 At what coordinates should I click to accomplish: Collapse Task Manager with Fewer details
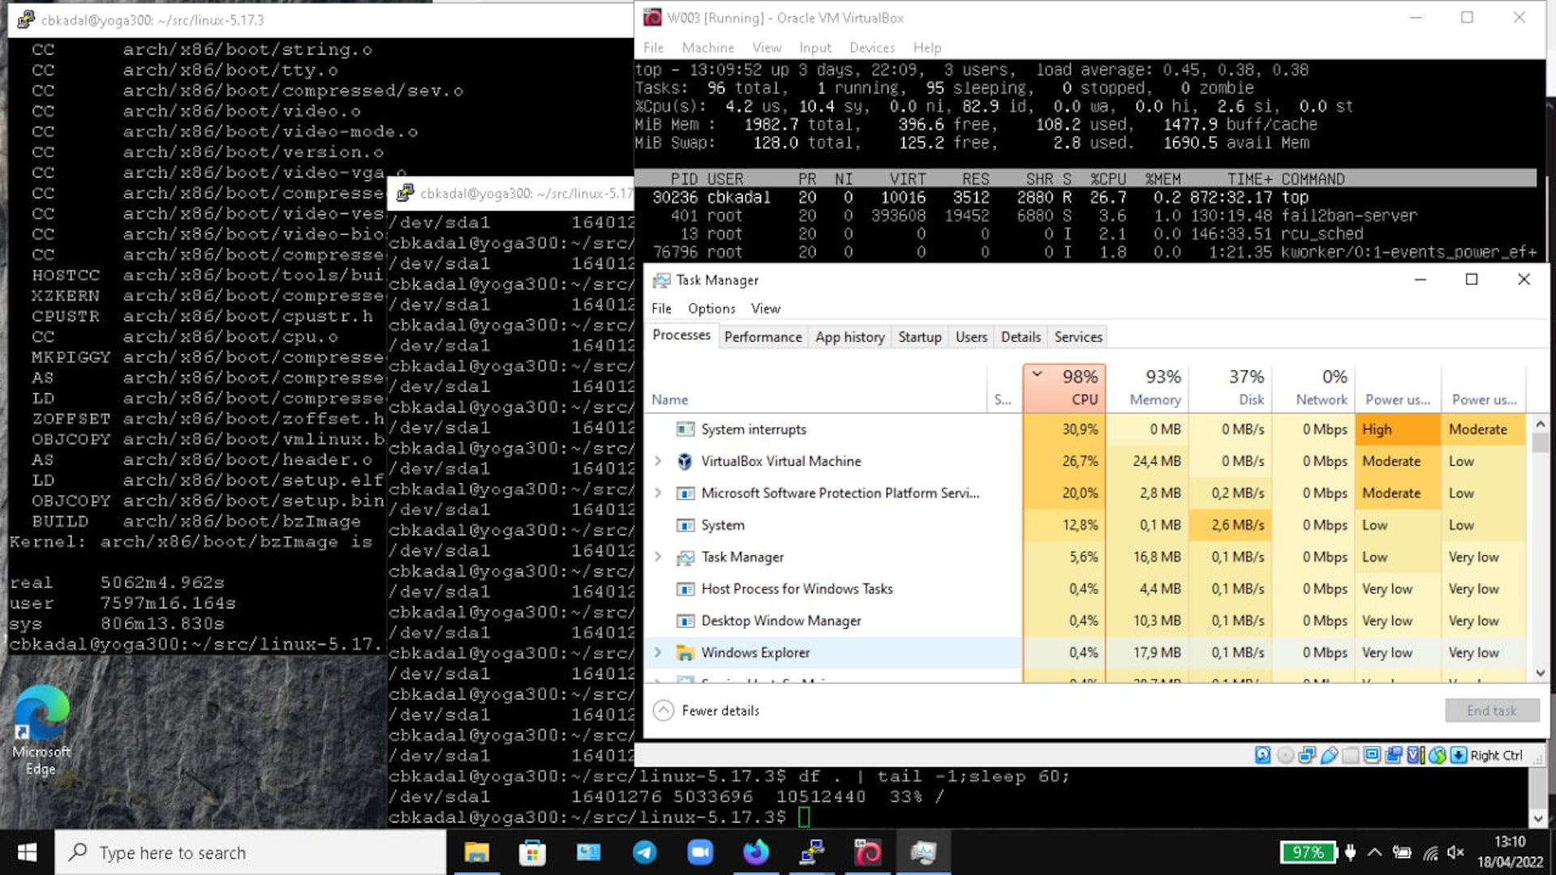click(x=707, y=711)
